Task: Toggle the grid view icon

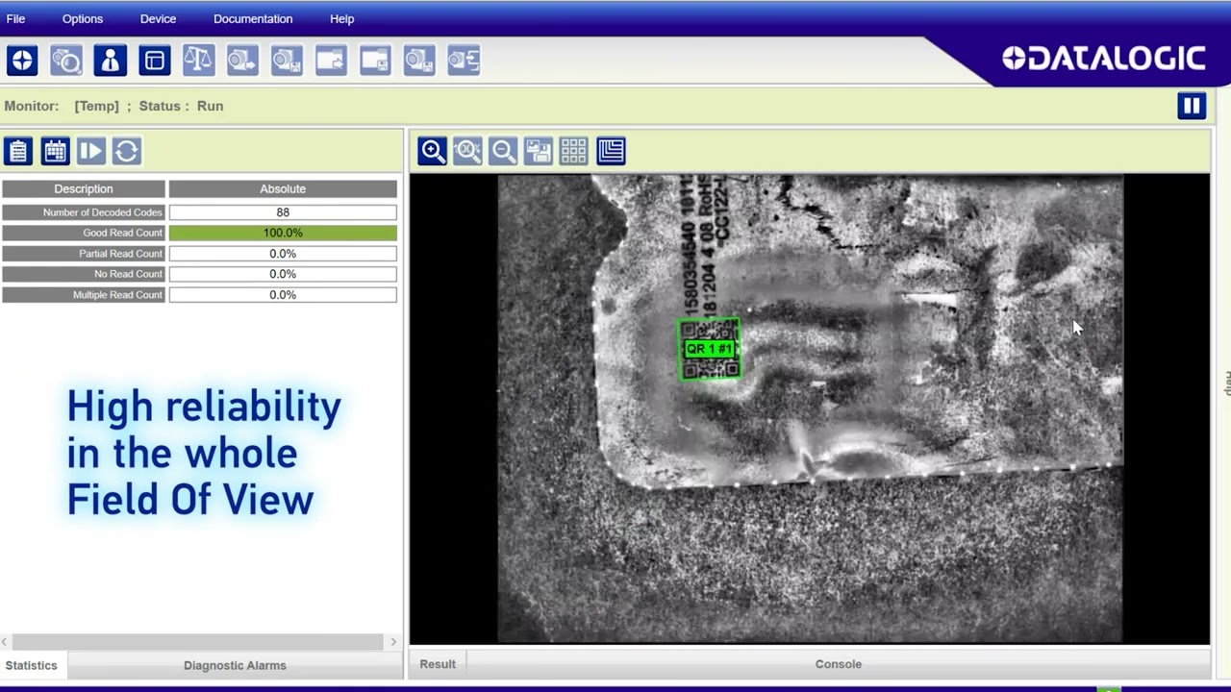Action: pos(574,151)
